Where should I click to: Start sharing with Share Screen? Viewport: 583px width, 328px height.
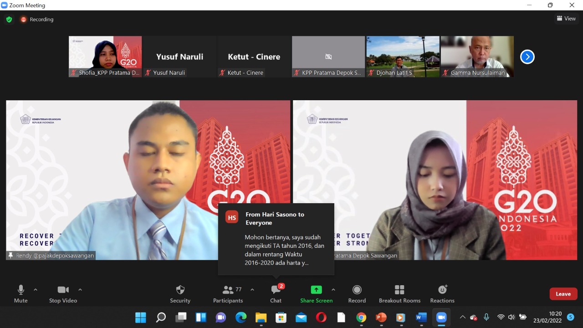pos(316,294)
